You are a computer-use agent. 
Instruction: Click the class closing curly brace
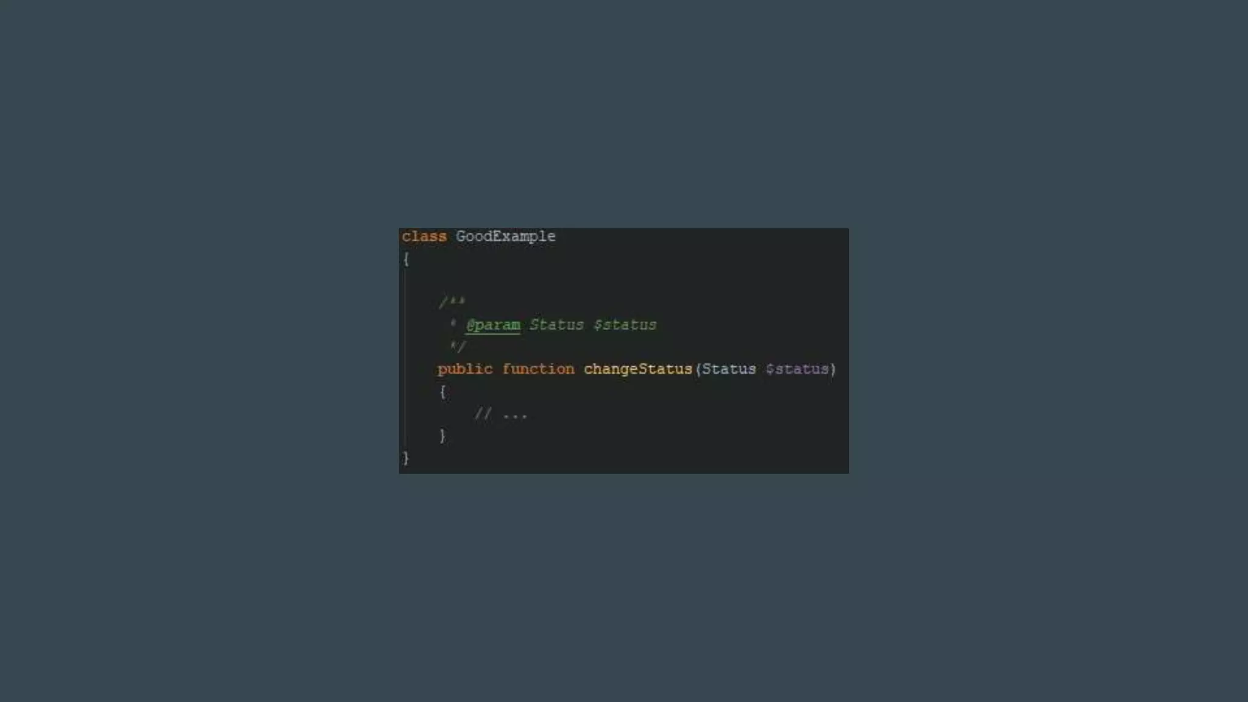(406, 458)
